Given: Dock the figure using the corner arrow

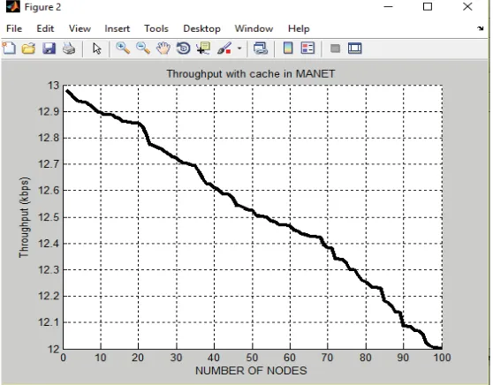Looking at the screenshot, I should coord(480,28).
